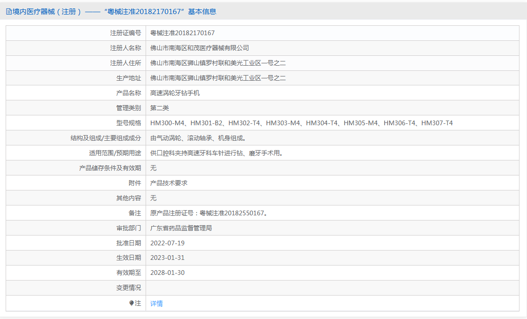This screenshot has height=319, width=527.
Task: Select expiry date 2028-01-30
Action: coord(167,273)
